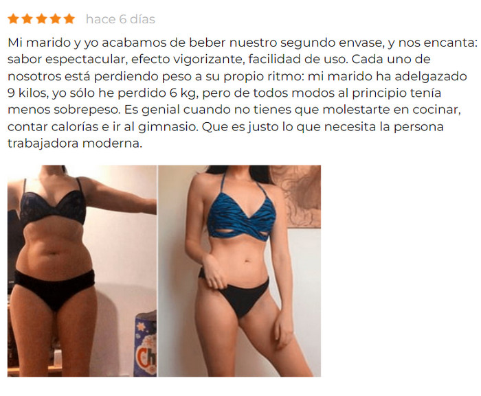
Task: Click the words "sabor espectacular" in review
Action: [x=67, y=59]
